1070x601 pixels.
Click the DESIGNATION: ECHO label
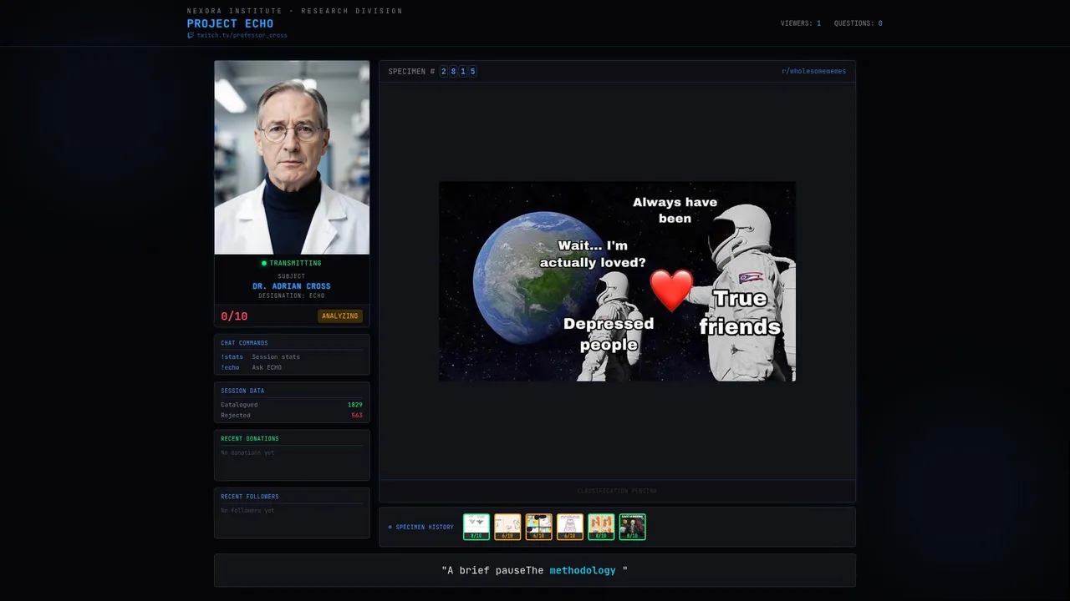pos(292,295)
